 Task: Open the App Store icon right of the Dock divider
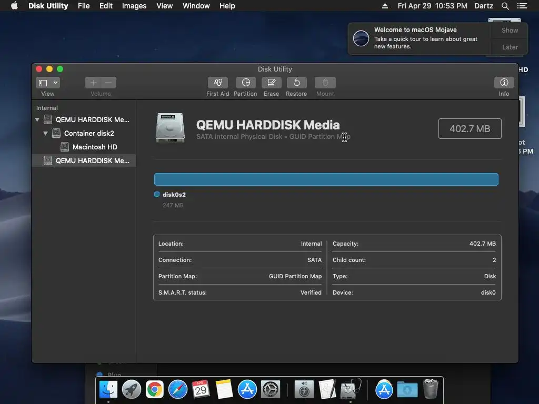(x=384, y=389)
